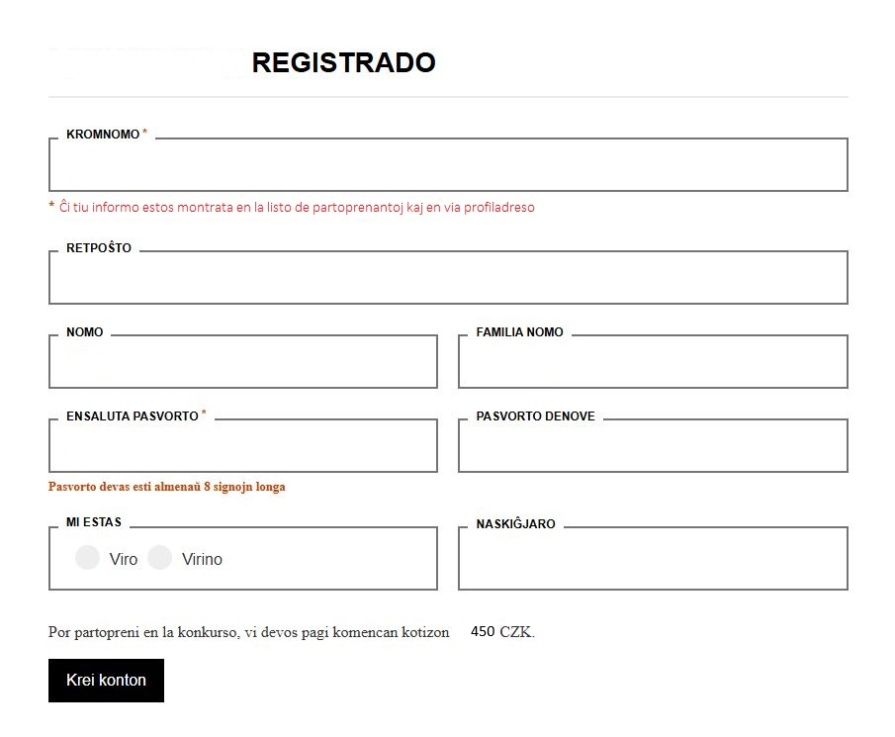Select the Viro radio button
This screenshot has height=737, width=895.
coord(88,558)
